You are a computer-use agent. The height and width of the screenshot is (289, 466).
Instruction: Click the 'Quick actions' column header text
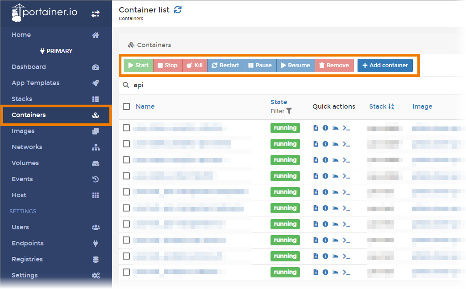[x=334, y=106]
